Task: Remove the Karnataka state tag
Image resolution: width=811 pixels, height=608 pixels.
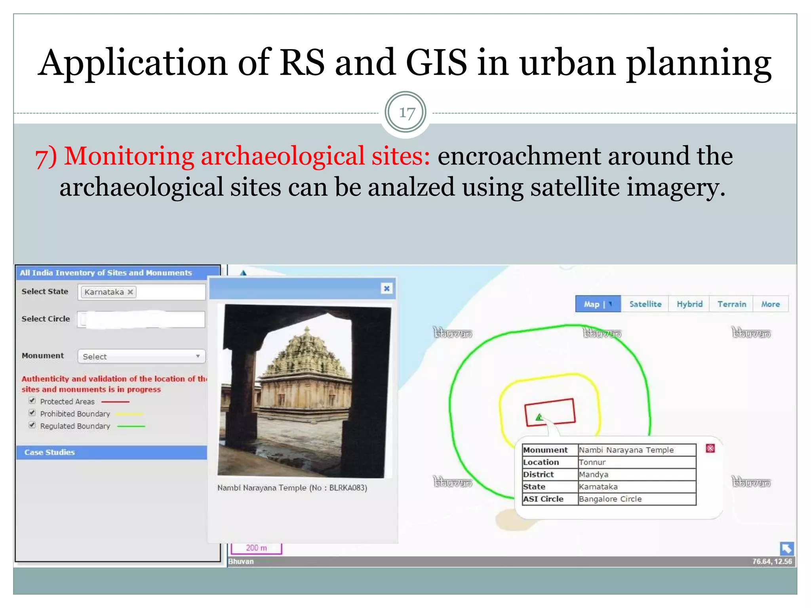Action: (130, 292)
